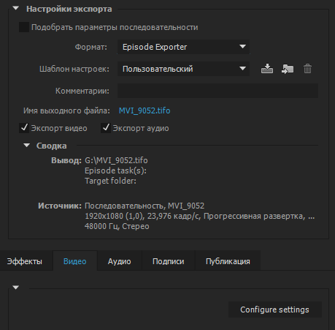Enable Подобрать параметры последовательности checkbox
This screenshot has height=330, width=335.
click(x=24, y=27)
